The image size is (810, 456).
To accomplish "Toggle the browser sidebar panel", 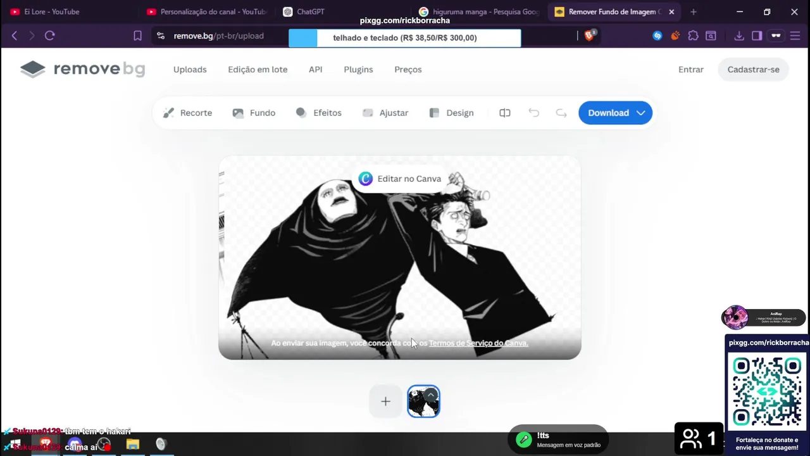I will [x=757, y=36].
